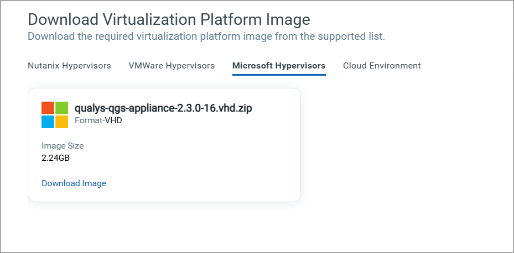Viewport: 514px width, 253px height.
Task: Click the Download Virtualization Platform Image heading
Action: [x=169, y=19]
